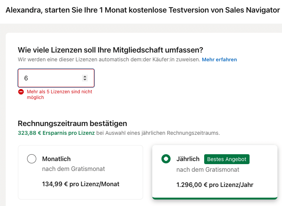Click the '323,88 € Ersparnis pro Lizenz' text
The height and width of the screenshot is (206, 282).
click(56, 133)
